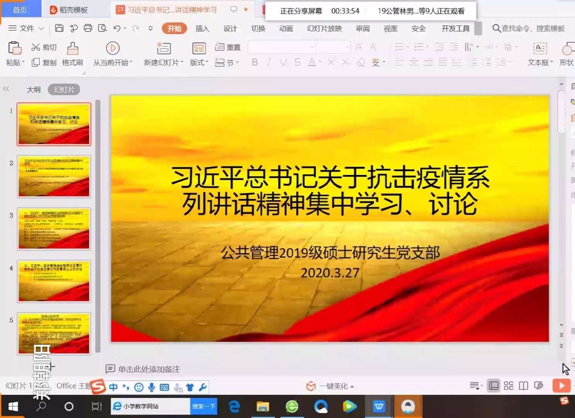This screenshot has height=418, width=575.
Task: Start slideshow from current slide icon
Action: pos(113,48)
